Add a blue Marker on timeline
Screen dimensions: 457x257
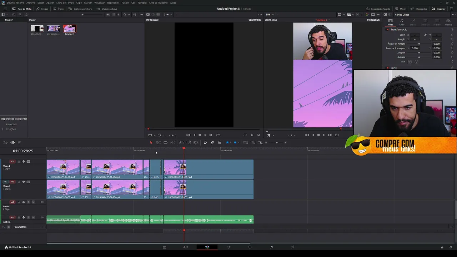(x=235, y=143)
